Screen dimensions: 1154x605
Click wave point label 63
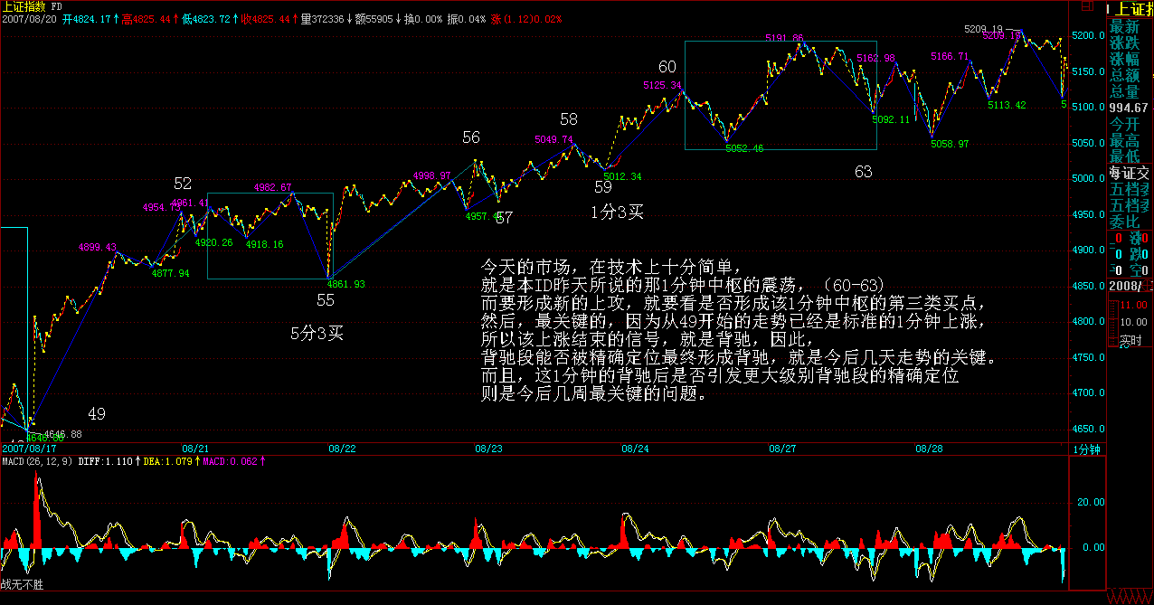(864, 171)
